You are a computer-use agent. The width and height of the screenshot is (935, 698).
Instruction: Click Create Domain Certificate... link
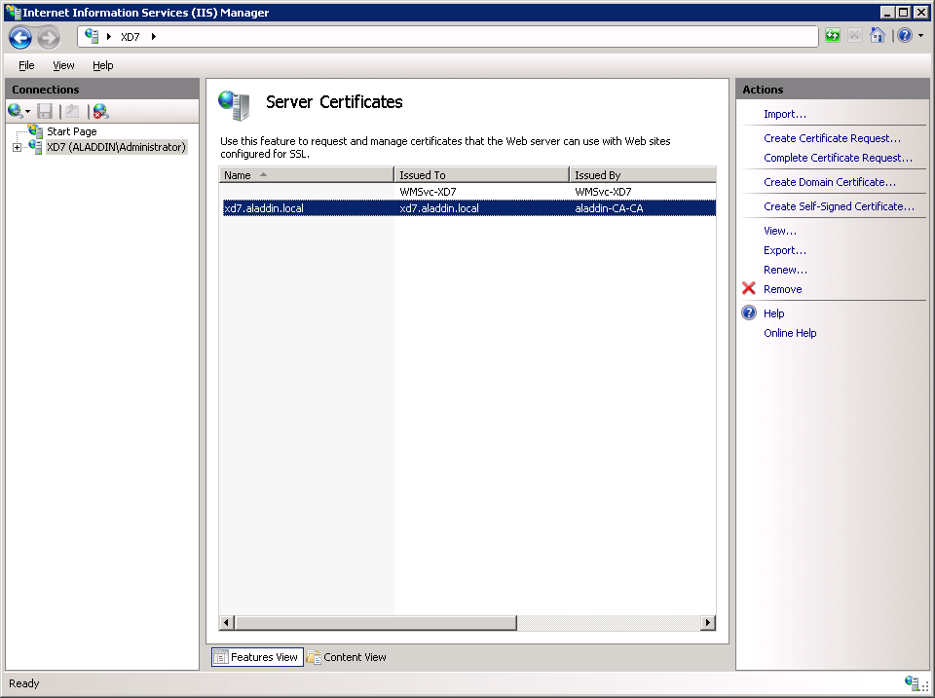tap(830, 182)
